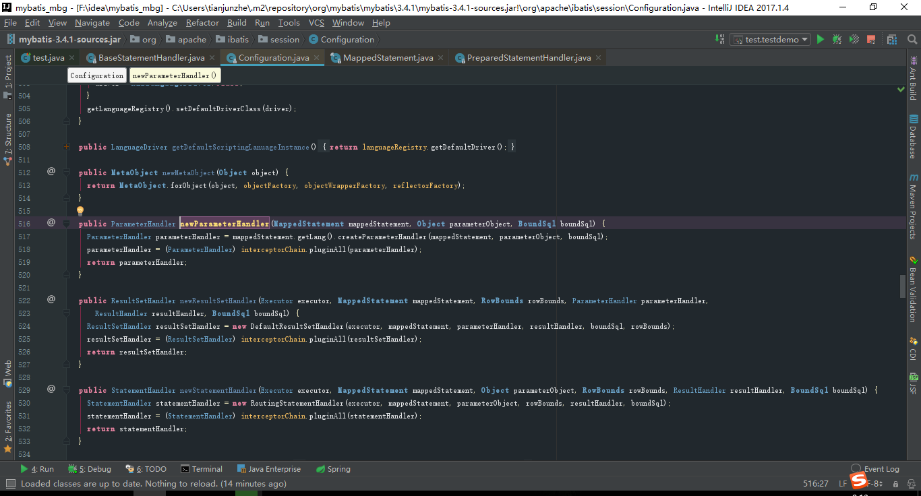Open Search Everywhere with the magnifier icon
This screenshot has height=496, width=921.
912,39
